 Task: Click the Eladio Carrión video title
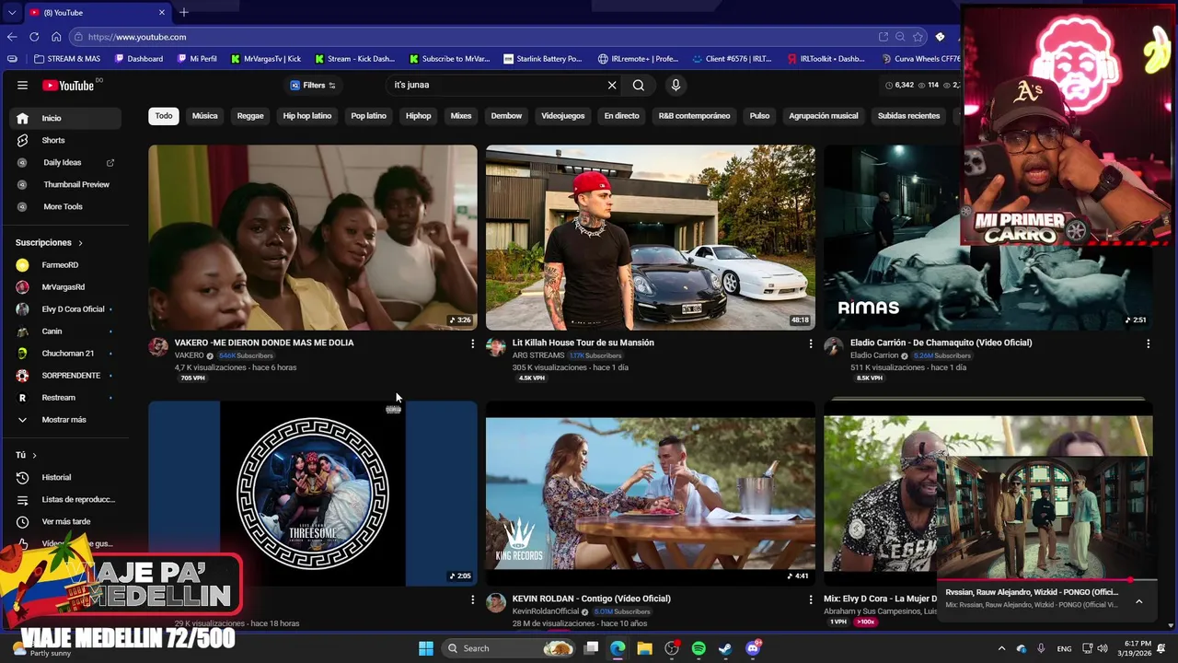pos(941,343)
